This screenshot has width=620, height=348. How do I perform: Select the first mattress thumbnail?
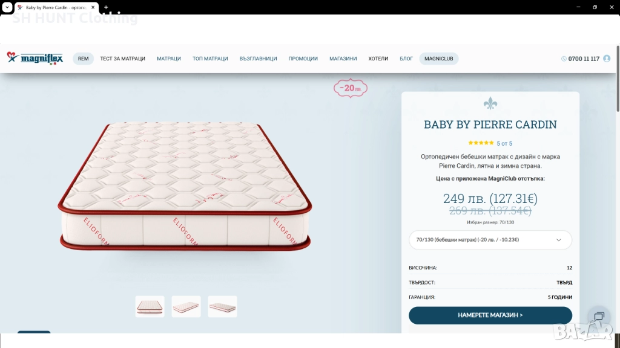point(150,306)
